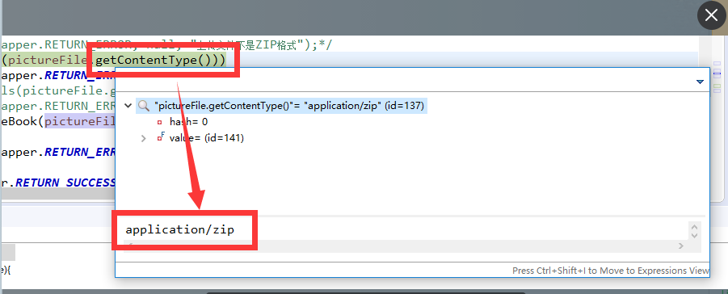Click the blue marker in the editor overview ruler

click(717, 73)
